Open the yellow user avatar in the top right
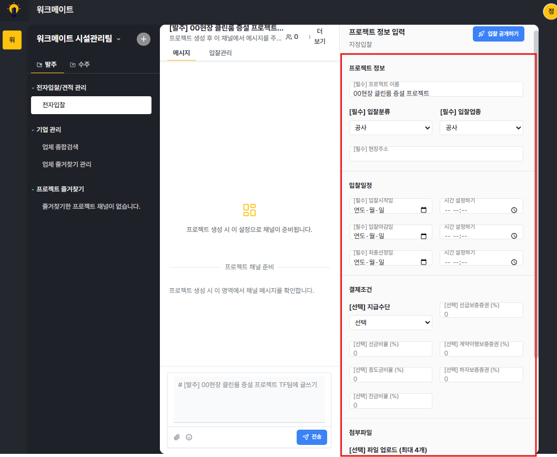This screenshot has height=457, width=557. point(550,12)
